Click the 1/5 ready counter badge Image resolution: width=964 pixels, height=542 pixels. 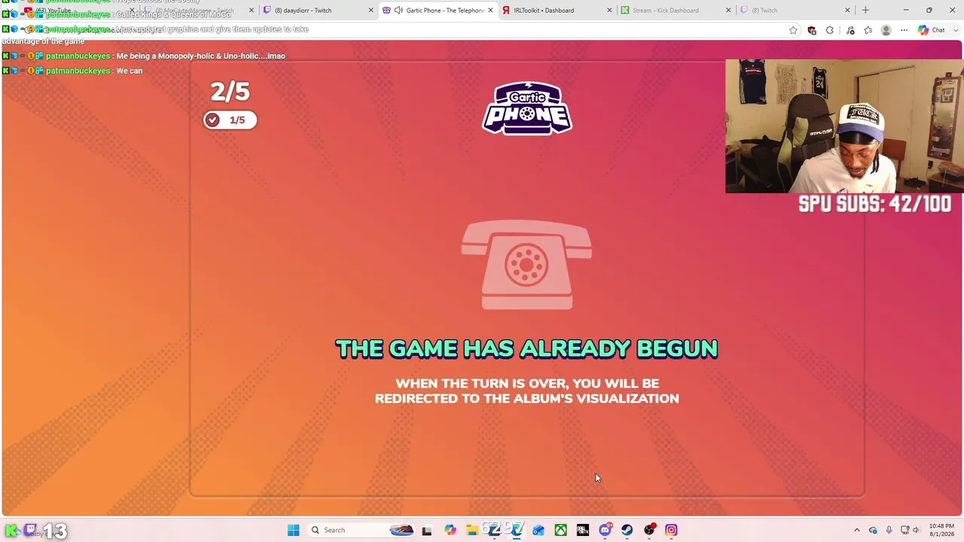tap(230, 120)
